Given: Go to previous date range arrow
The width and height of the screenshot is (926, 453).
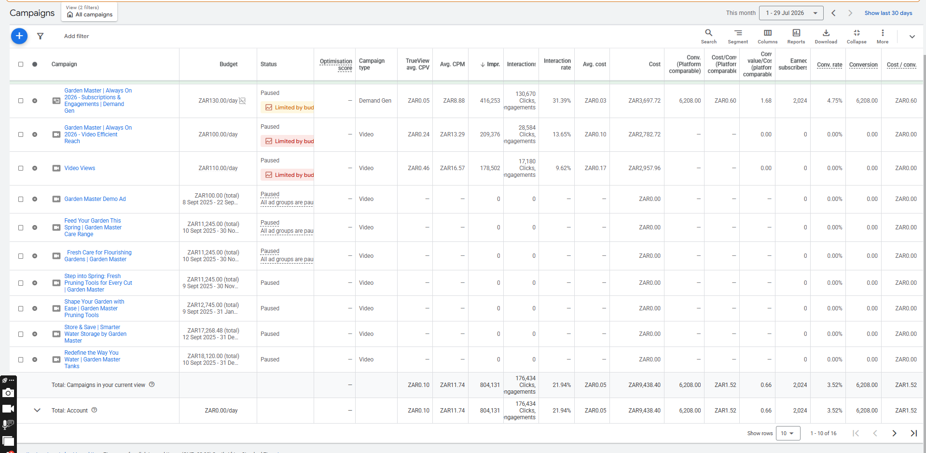Looking at the screenshot, I should coord(833,13).
